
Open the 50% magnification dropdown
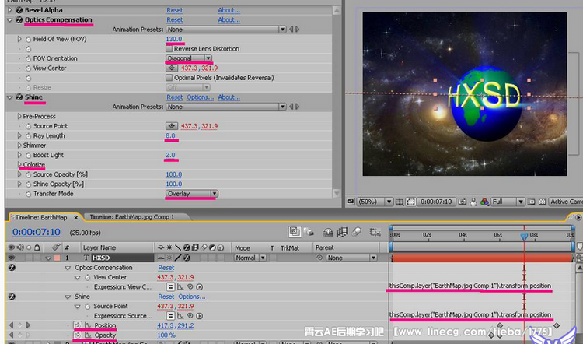point(375,202)
